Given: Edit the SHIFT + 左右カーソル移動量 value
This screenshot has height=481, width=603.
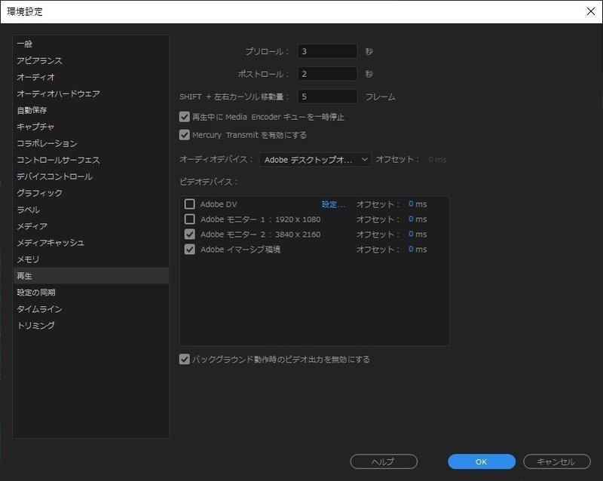Looking at the screenshot, I should pyautogui.click(x=329, y=97).
